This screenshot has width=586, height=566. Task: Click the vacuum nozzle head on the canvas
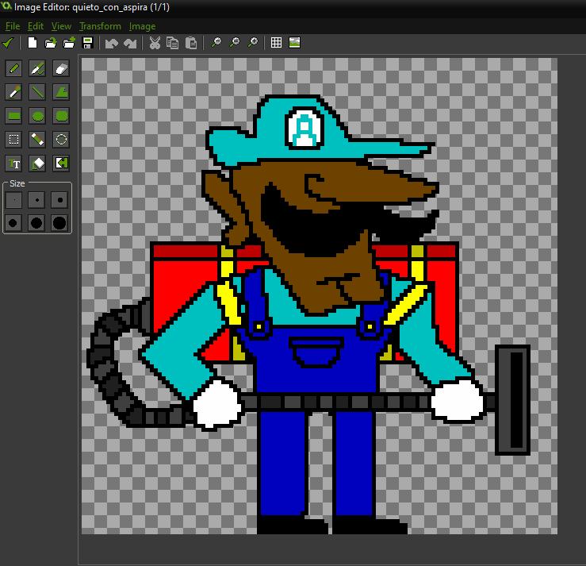pos(513,400)
